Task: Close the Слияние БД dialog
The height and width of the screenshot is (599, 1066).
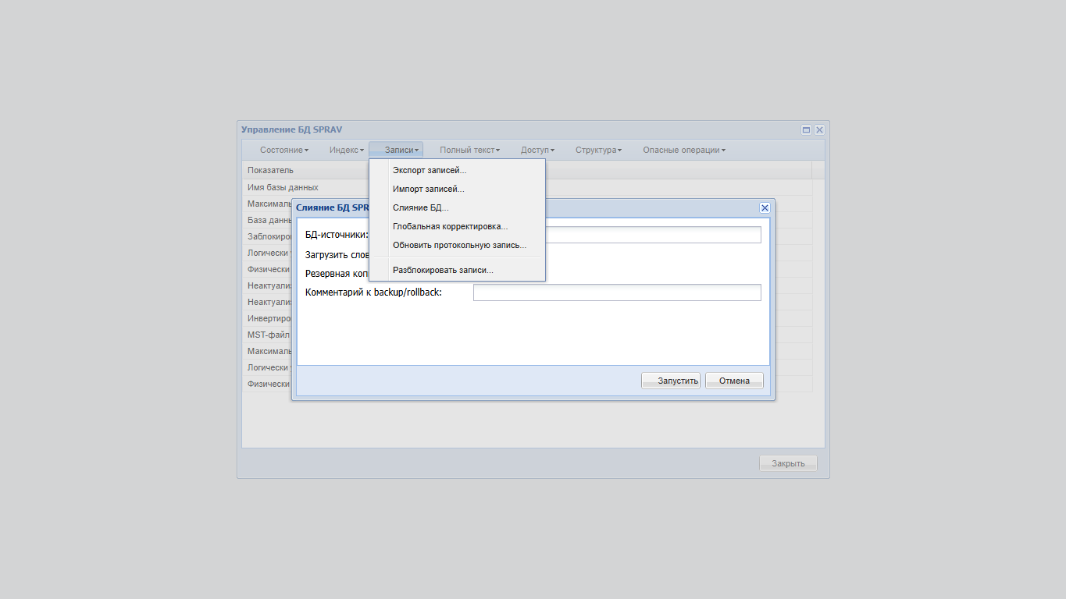Action: click(765, 207)
